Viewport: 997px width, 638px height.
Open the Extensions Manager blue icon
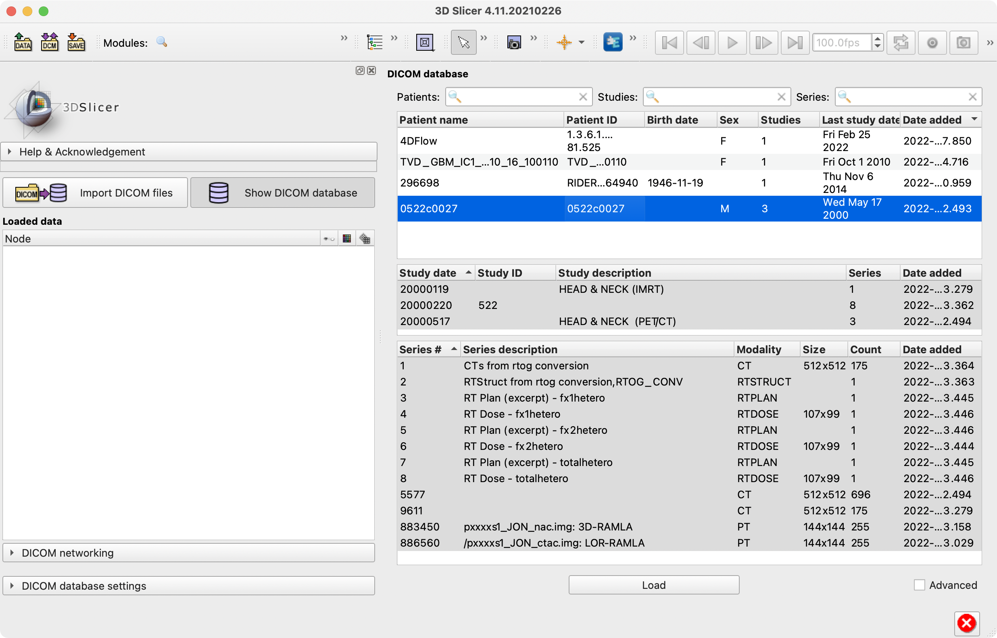click(x=614, y=42)
